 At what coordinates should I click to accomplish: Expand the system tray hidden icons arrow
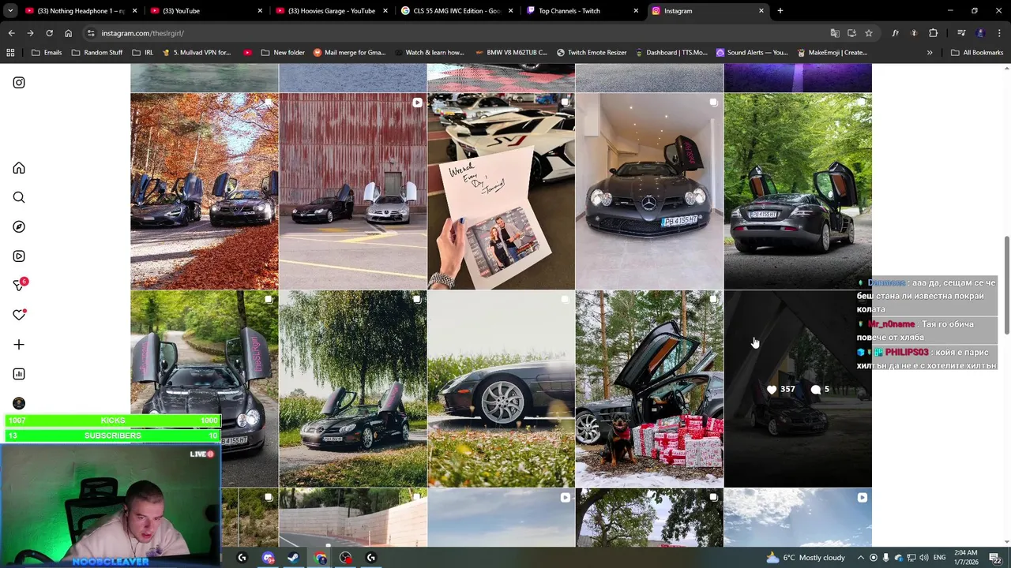pyautogui.click(x=861, y=558)
